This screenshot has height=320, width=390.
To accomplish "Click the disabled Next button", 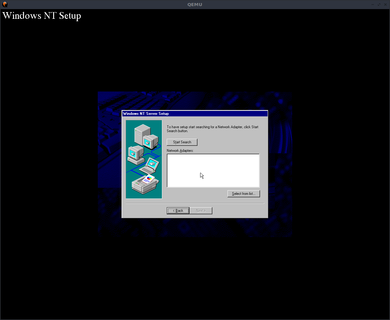I will click(201, 211).
